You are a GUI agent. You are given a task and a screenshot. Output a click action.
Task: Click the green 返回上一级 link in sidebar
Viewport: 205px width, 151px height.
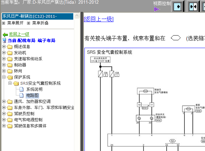coord(19,34)
